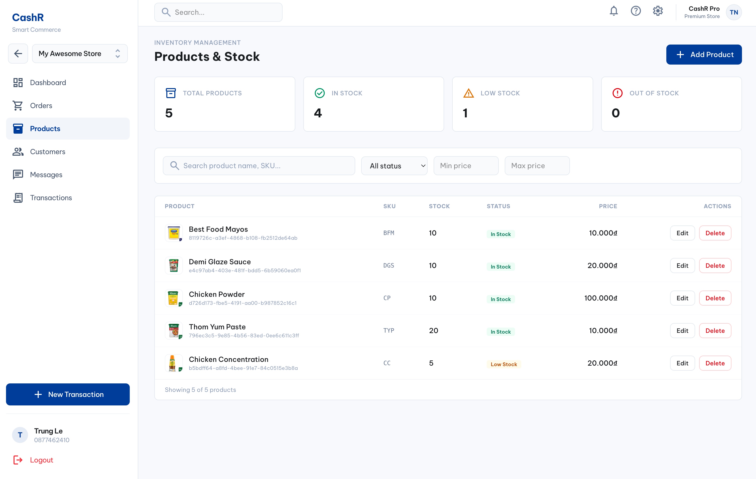Click the back arrow button beside store selector
756x479 pixels.
pos(18,54)
